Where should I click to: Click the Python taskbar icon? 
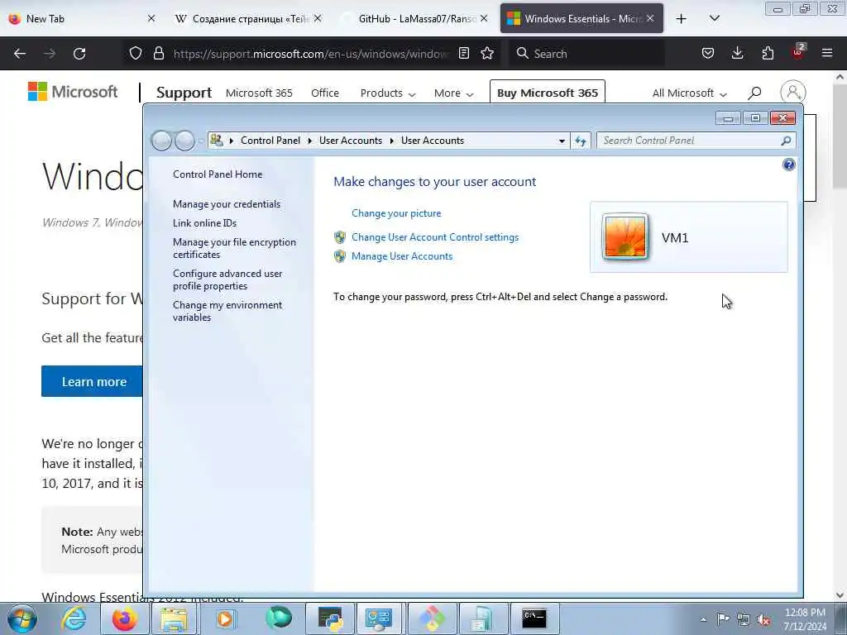point(330,618)
